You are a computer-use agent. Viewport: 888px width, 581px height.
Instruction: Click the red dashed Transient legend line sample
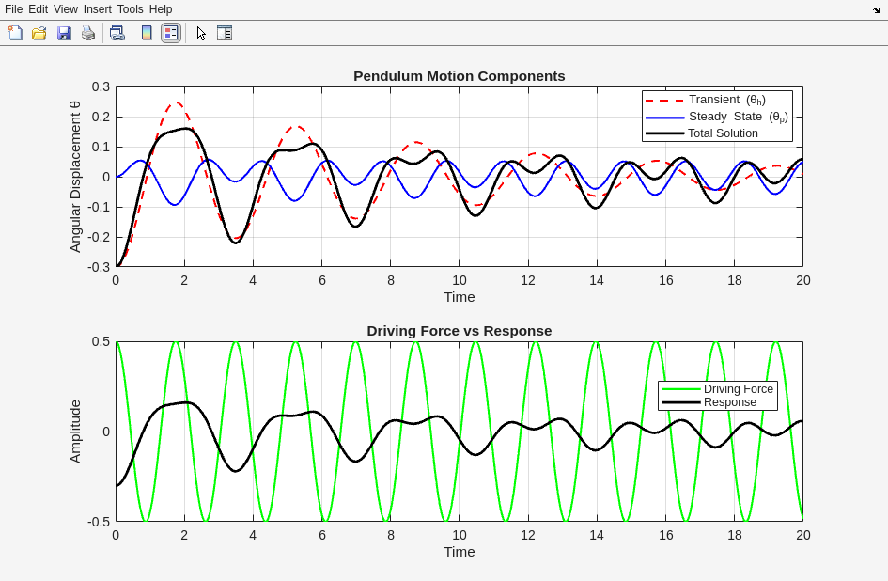pos(664,100)
